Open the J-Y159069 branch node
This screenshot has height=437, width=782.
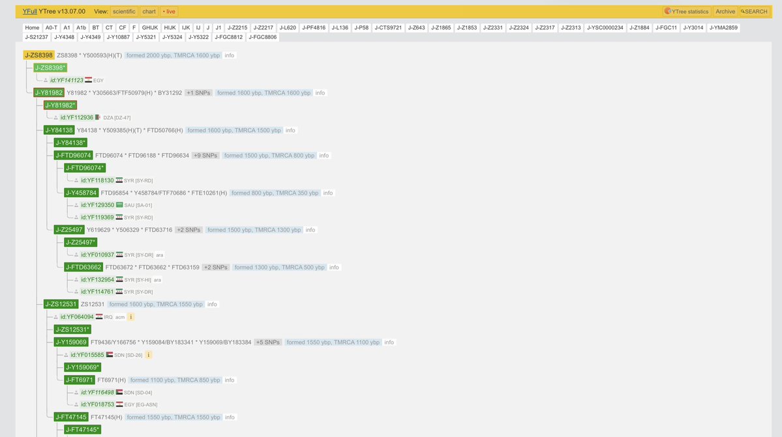[x=71, y=342]
